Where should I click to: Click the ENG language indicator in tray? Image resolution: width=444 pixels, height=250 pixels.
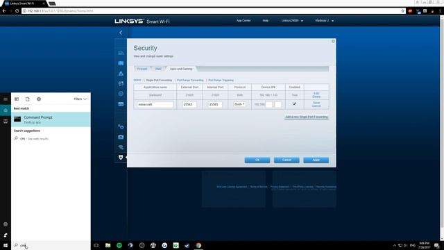(x=413, y=245)
